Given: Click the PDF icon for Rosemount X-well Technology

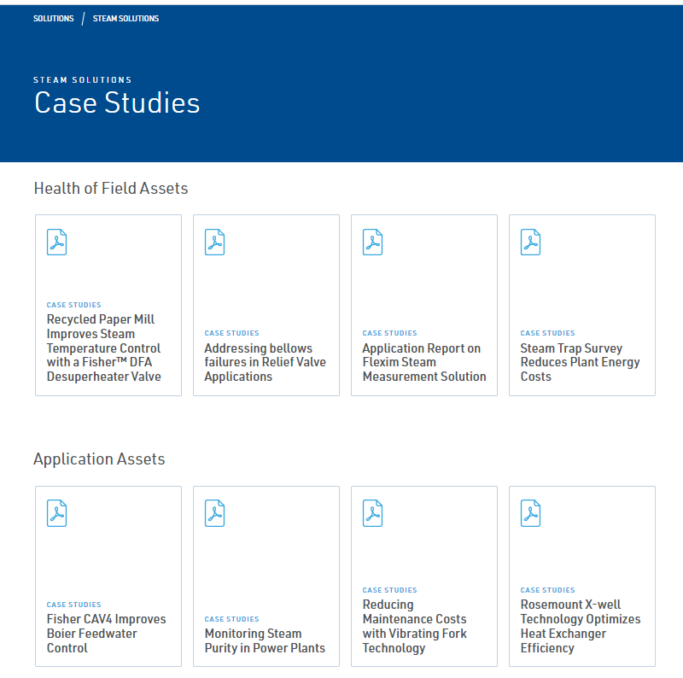Looking at the screenshot, I should 530,513.
